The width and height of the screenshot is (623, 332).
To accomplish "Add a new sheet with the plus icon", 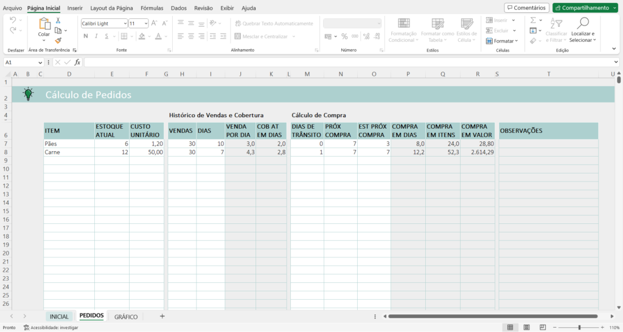I will coord(162,316).
